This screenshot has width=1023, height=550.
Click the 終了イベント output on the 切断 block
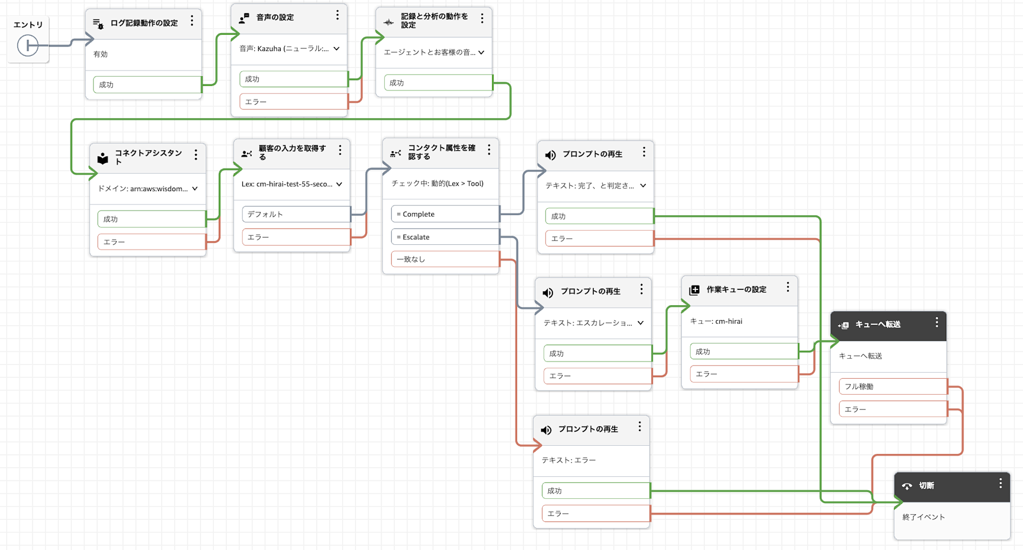tap(922, 517)
